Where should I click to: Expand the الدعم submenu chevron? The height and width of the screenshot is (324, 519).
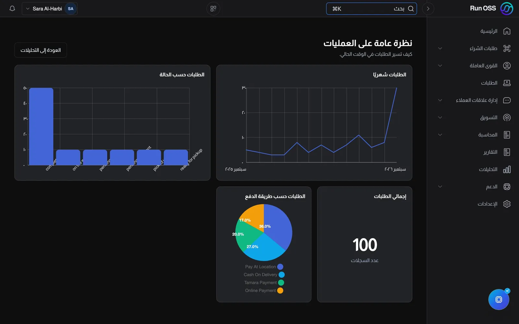pyautogui.click(x=440, y=187)
